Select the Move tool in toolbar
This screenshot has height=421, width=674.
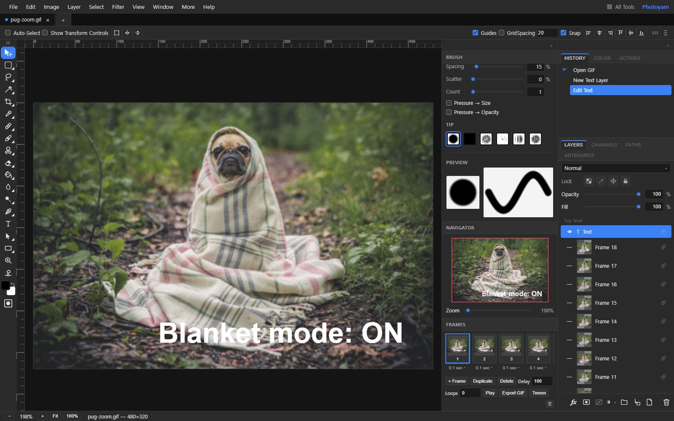point(8,53)
